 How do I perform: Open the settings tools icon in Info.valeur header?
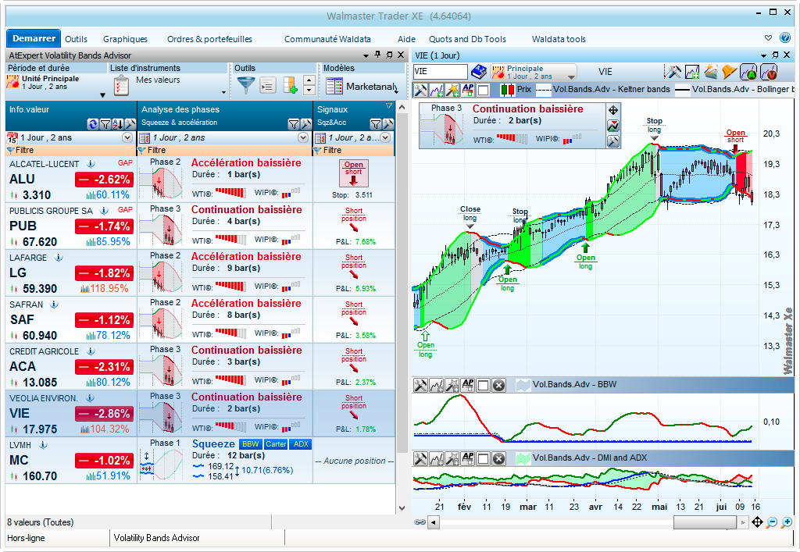[130, 124]
